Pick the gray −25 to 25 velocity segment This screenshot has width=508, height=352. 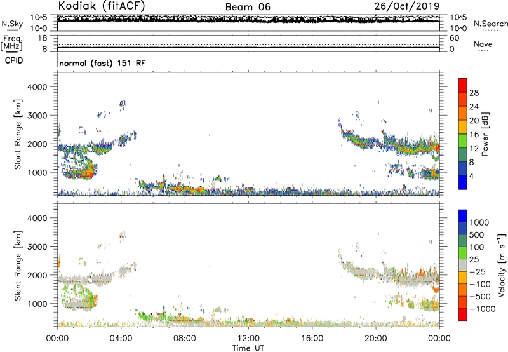coord(463,265)
